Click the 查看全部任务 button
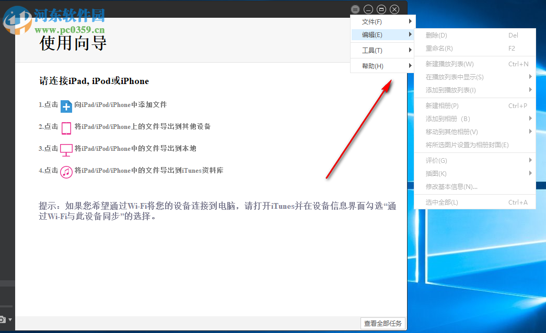 [382, 323]
